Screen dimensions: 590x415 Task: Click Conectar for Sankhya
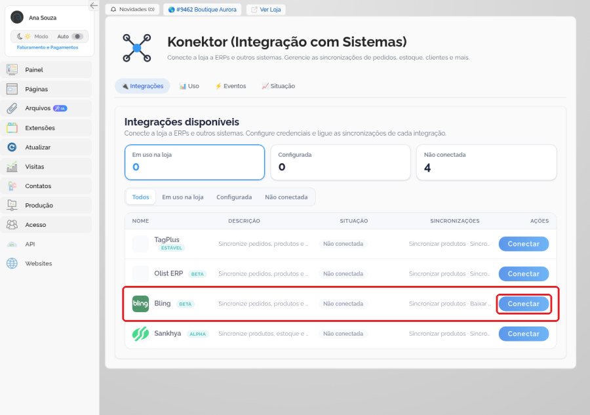point(524,334)
